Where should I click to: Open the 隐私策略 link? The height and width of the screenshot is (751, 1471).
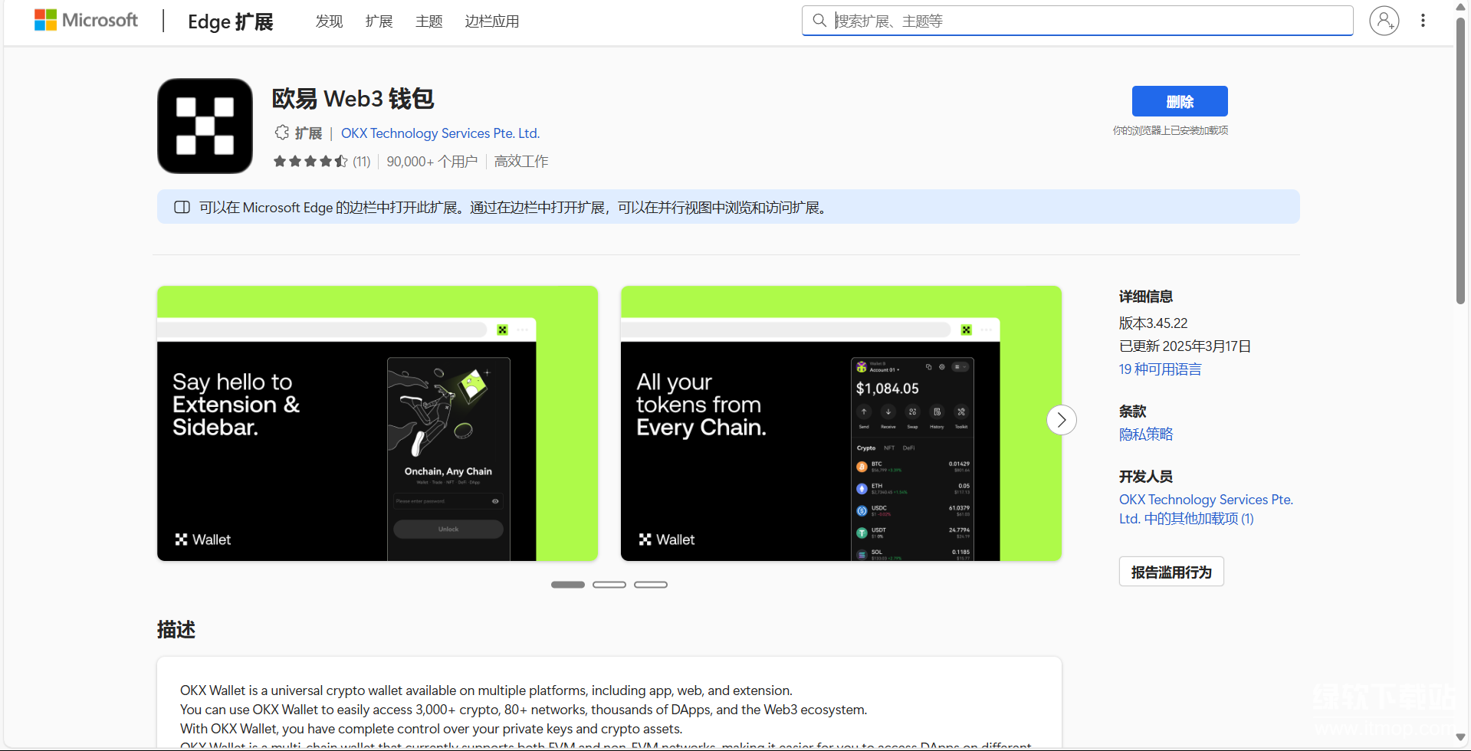[x=1146, y=435]
